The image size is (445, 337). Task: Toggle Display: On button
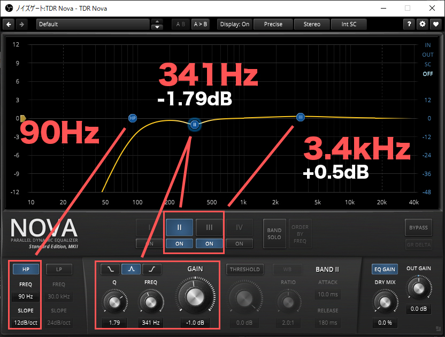[x=235, y=25]
